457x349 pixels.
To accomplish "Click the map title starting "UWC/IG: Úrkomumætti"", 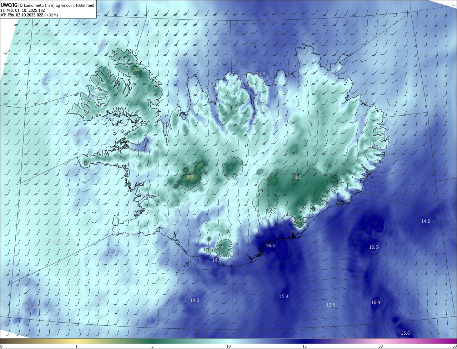I will tap(47, 5).
